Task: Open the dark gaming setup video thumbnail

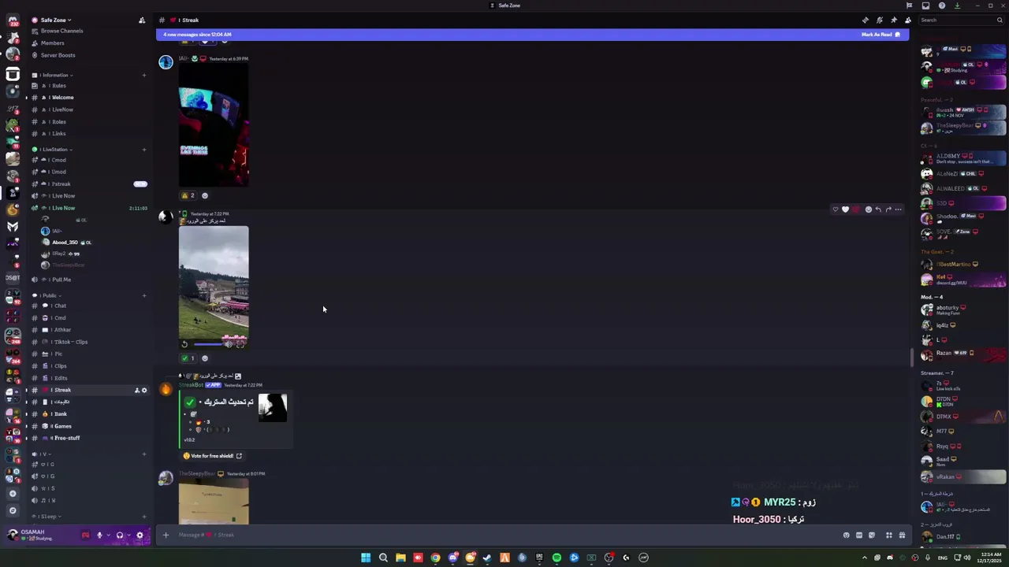Action: (214, 124)
